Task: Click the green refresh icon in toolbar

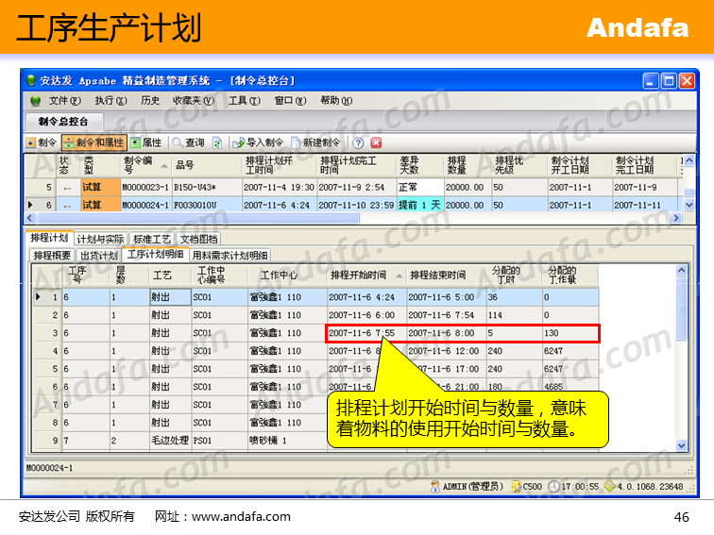Action: (x=217, y=142)
